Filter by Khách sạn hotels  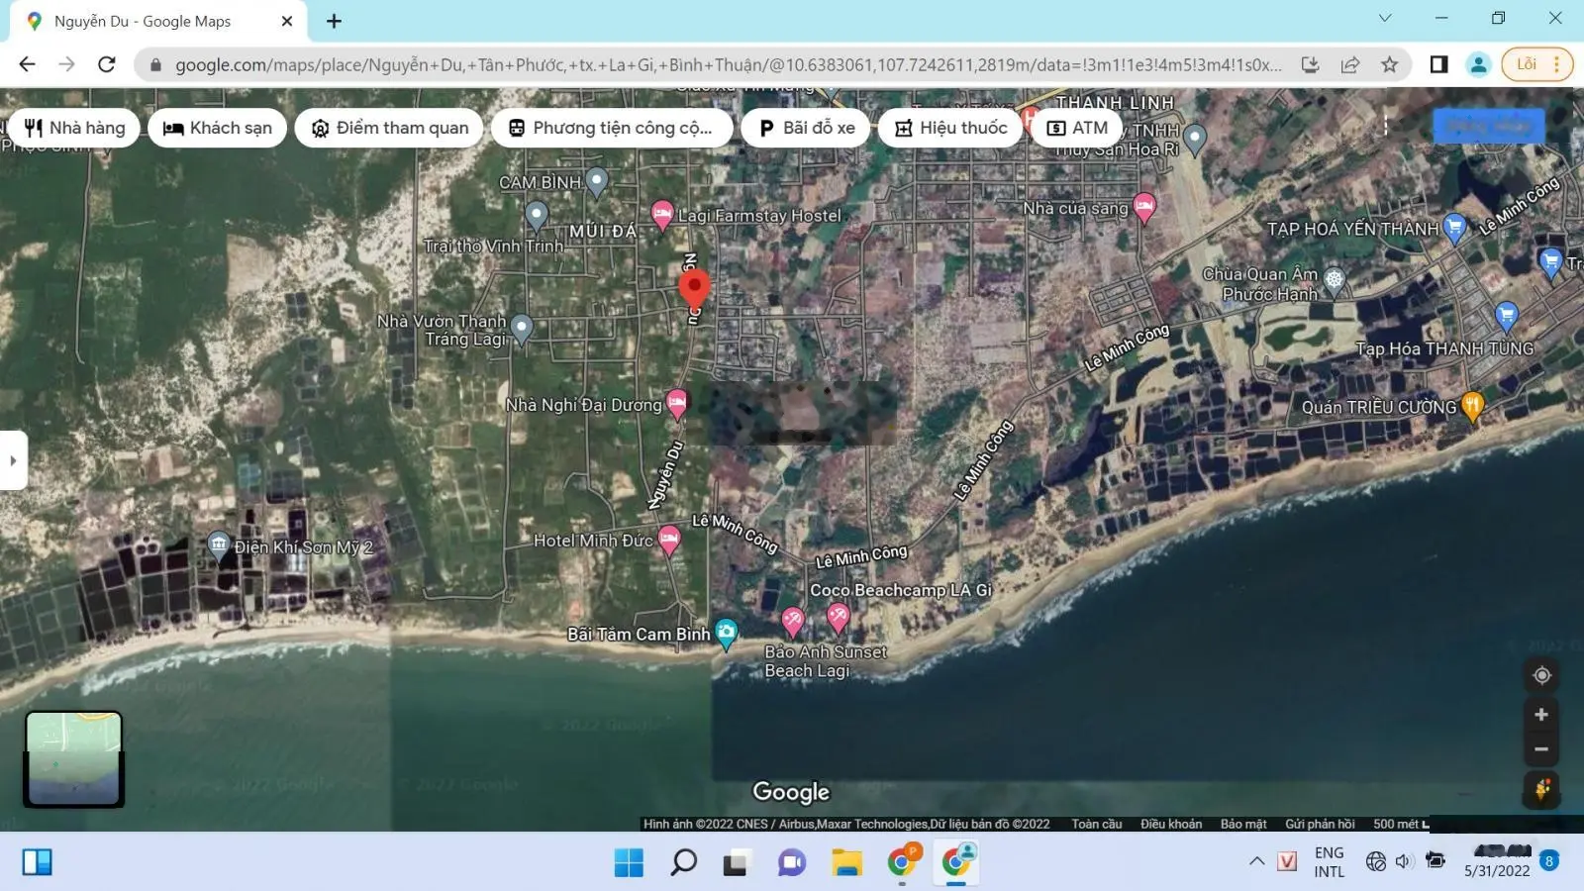[218, 128]
